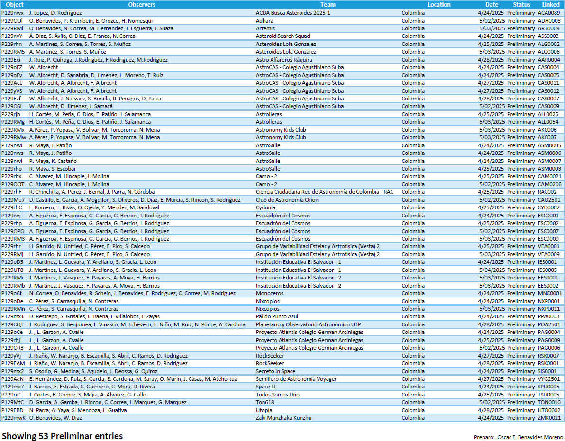Click the team 'Secreto In Space'
The image size is (565, 441).
276,371
